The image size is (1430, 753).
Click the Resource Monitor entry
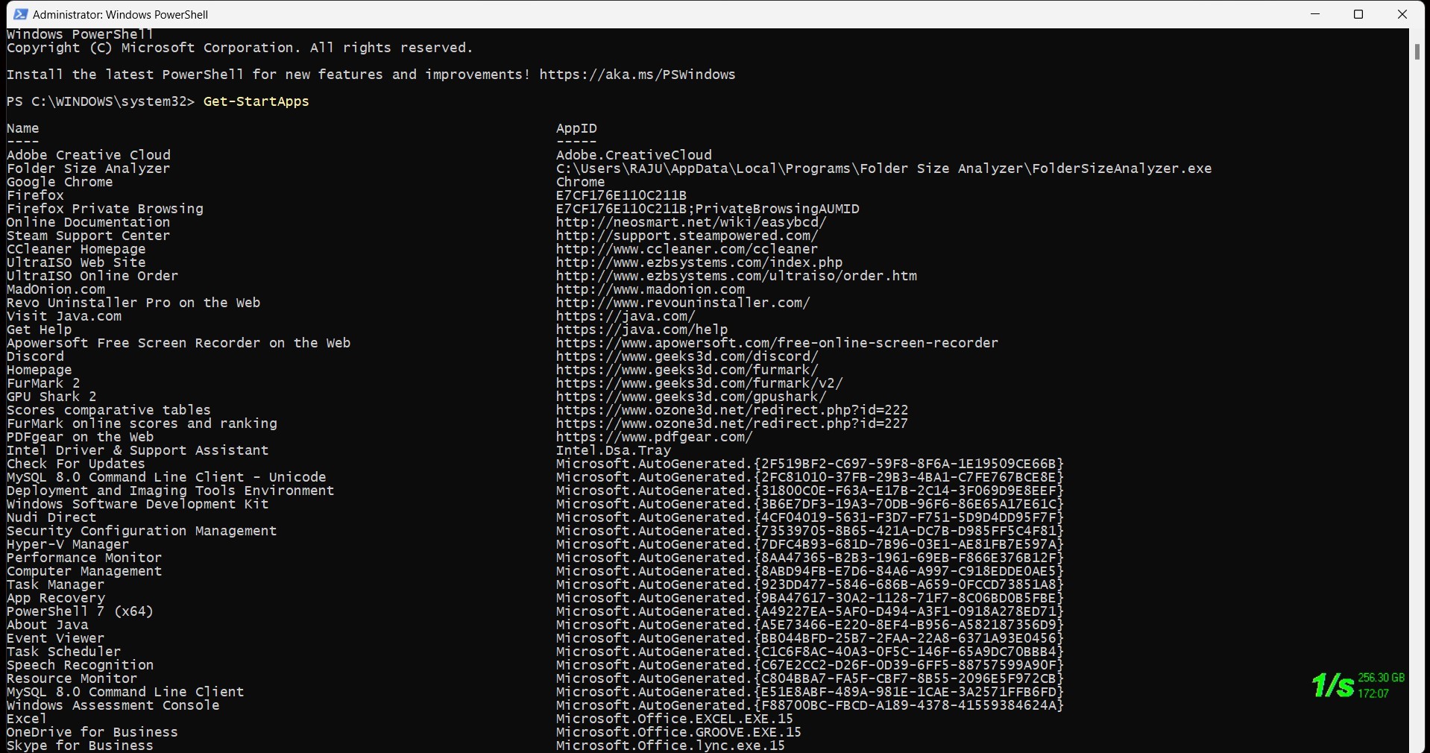pos(72,678)
